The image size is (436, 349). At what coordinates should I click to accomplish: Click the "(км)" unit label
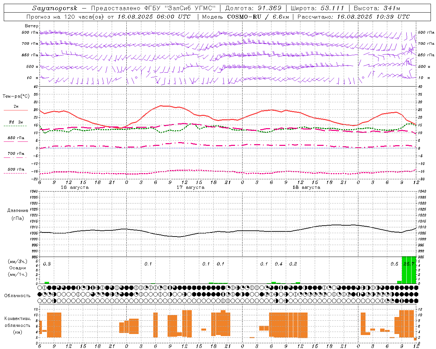click(x=17, y=332)
